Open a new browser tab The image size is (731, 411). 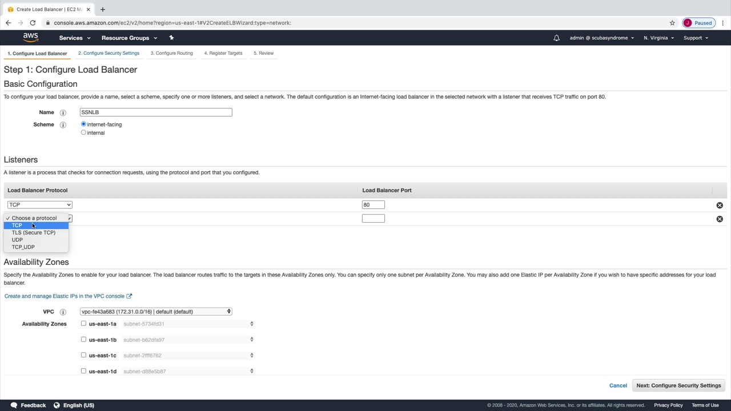click(x=103, y=9)
